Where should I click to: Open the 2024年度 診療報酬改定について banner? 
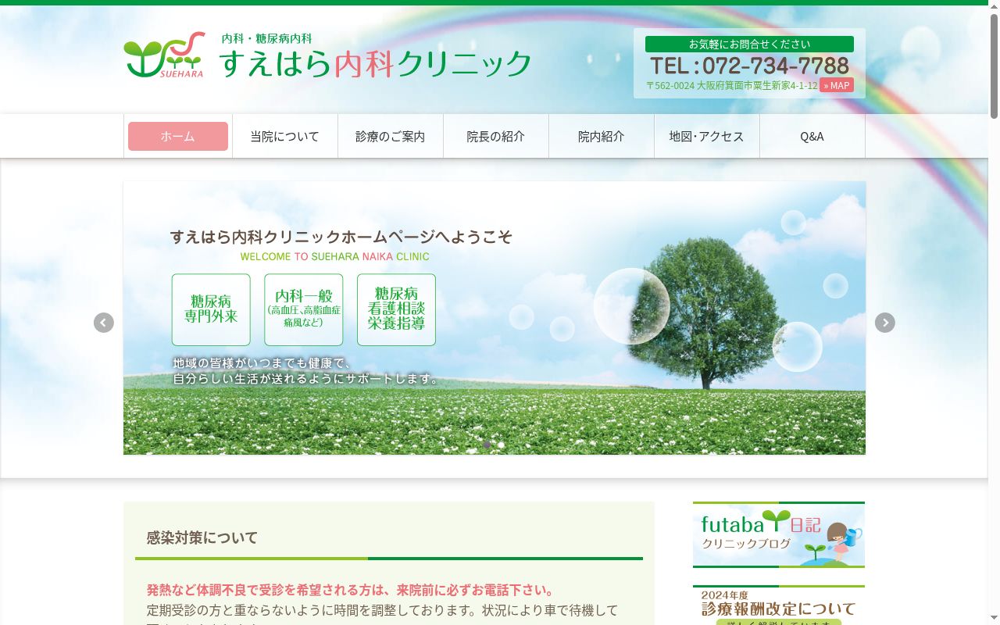(779, 605)
